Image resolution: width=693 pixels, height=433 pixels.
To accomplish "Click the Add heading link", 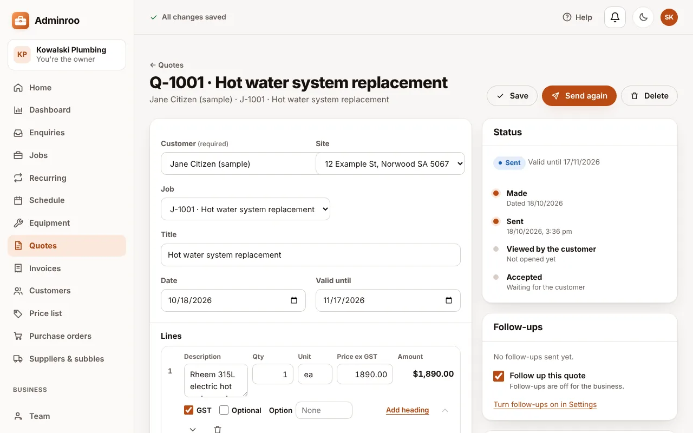I will point(407,410).
